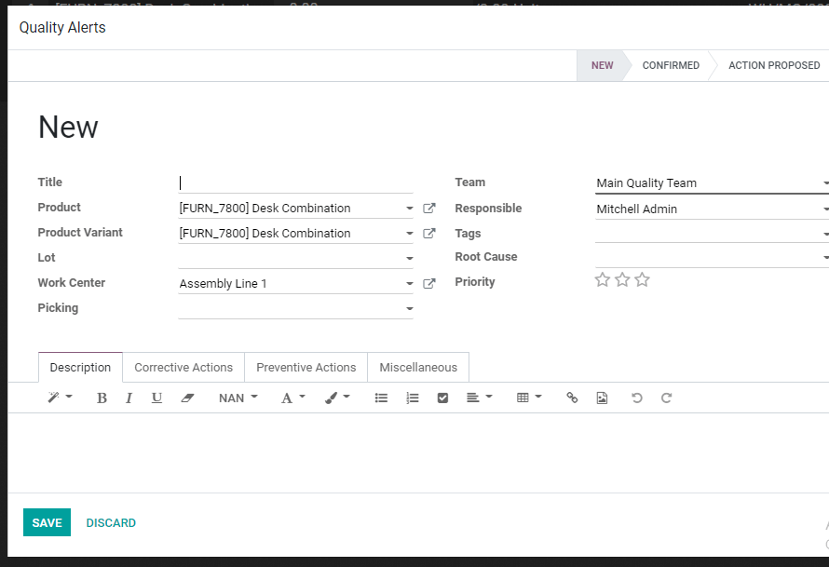The width and height of the screenshot is (829, 567).
Task: Insert a checklist
Action: 443,398
